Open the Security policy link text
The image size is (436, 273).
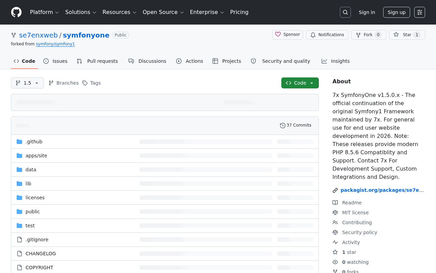(x=360, y=232)
